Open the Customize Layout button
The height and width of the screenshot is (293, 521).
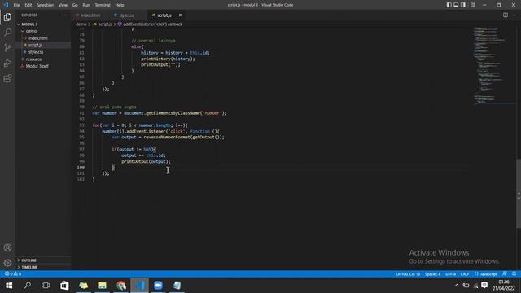click(473, 5)
